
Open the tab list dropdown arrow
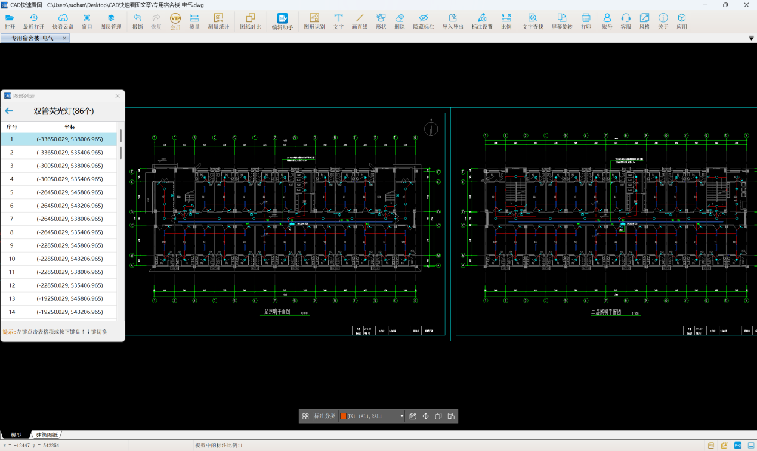point(751,38)
